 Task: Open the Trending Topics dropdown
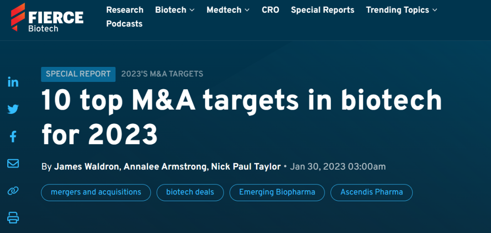[x=401, y=10]
